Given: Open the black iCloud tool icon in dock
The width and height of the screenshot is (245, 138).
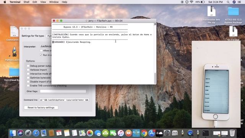Looking at the screenshot, I should [159, 133].
